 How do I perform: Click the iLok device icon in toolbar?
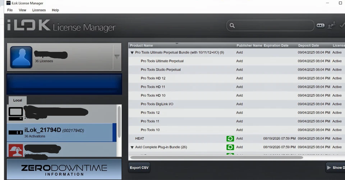tap(320, 26)
